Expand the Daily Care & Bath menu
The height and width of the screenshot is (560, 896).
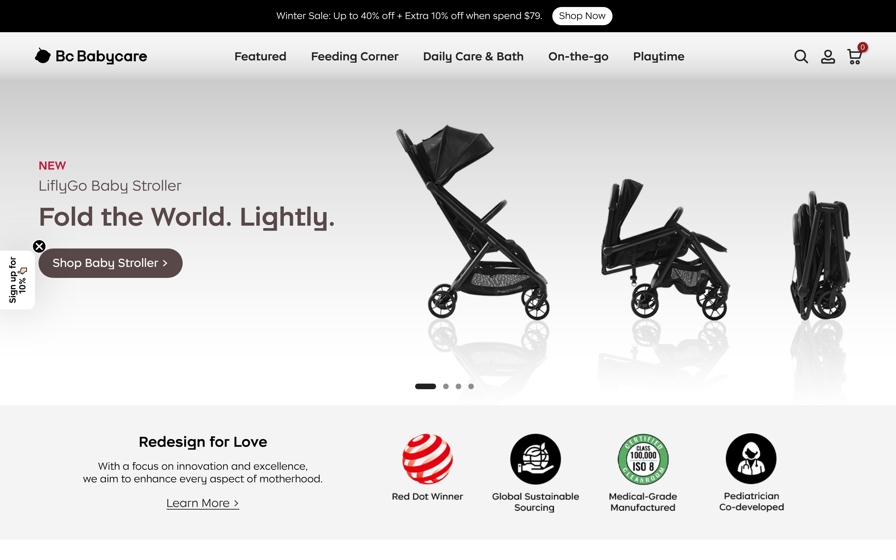click(473, 56)
